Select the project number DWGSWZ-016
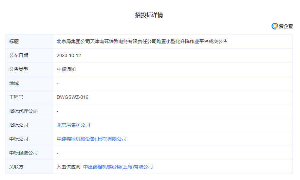 pos(73,97)
